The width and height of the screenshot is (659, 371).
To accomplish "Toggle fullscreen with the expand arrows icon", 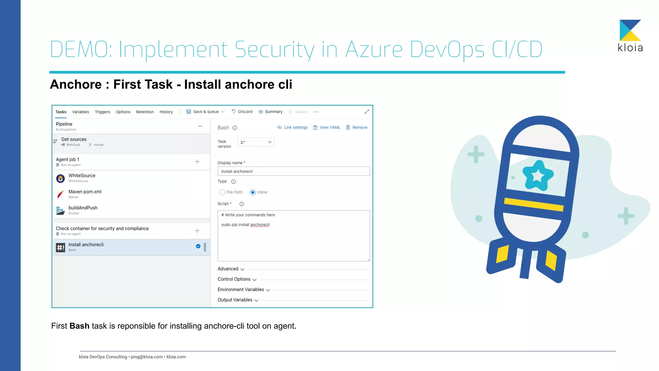I will click(x=367, y=111).
